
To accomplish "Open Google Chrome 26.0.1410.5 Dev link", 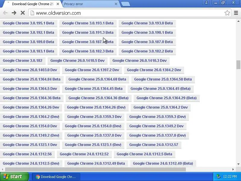I will [x=77, y=61].
